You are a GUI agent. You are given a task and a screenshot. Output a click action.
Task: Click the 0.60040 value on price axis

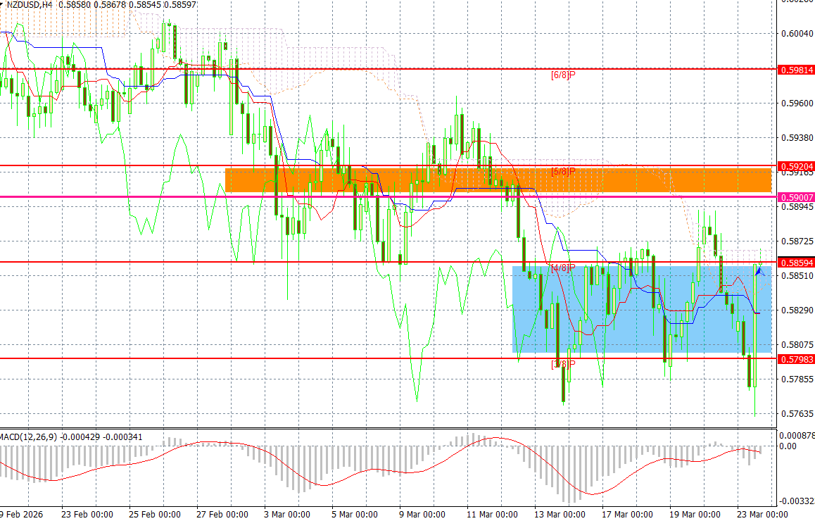coord(797,34)
